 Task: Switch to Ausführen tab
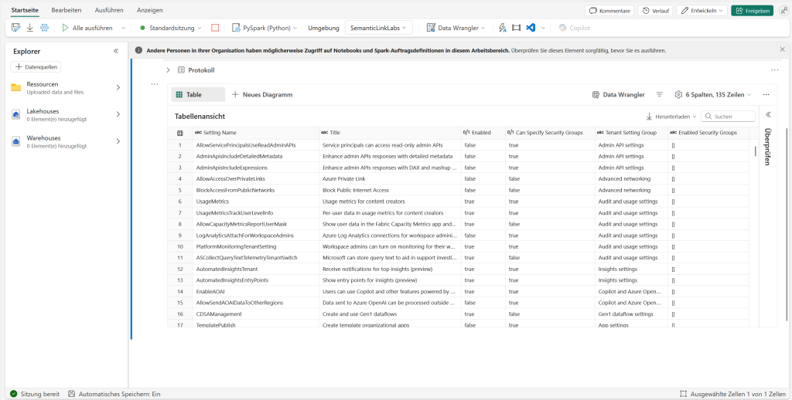(x=109, y=10)
